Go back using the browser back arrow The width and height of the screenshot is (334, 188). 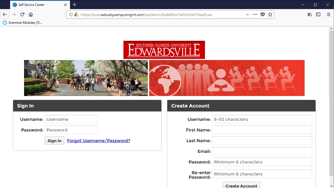click(5, 14)
